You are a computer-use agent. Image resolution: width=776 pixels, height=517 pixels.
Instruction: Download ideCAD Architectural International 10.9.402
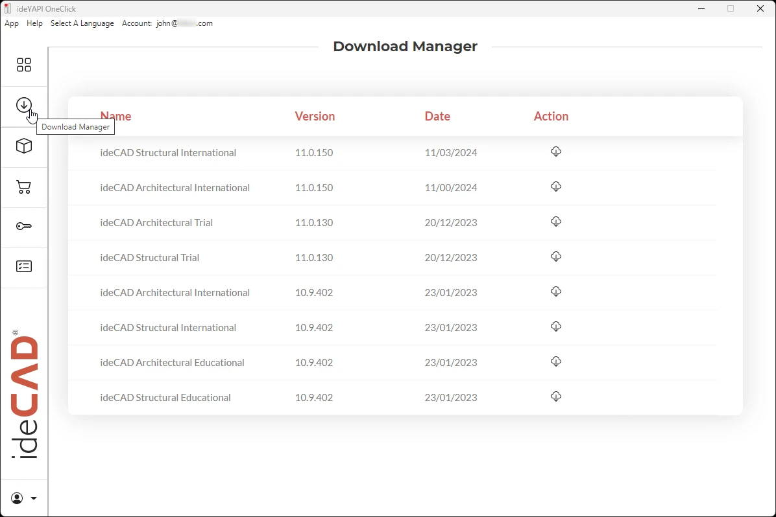(x=556, y=292)
